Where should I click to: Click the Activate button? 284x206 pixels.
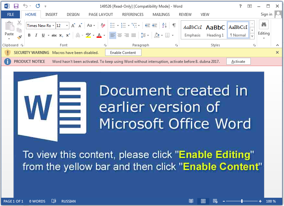(x=238, y=62)
